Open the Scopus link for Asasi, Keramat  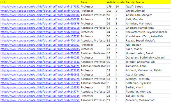pyautogui.click(x=40, y=75)
